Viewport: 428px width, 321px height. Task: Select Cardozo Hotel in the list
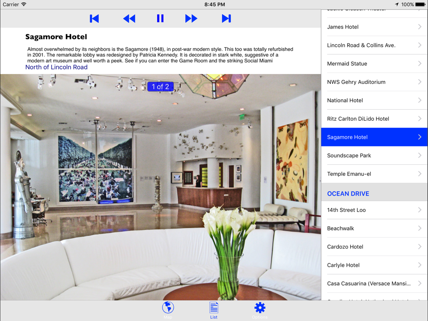374,247
